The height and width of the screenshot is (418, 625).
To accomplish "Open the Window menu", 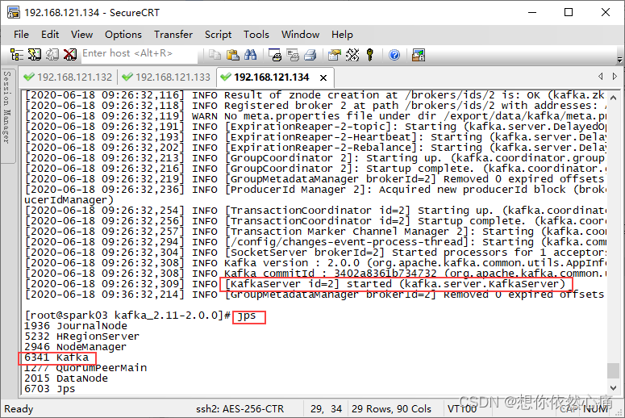I will [300, 35].
